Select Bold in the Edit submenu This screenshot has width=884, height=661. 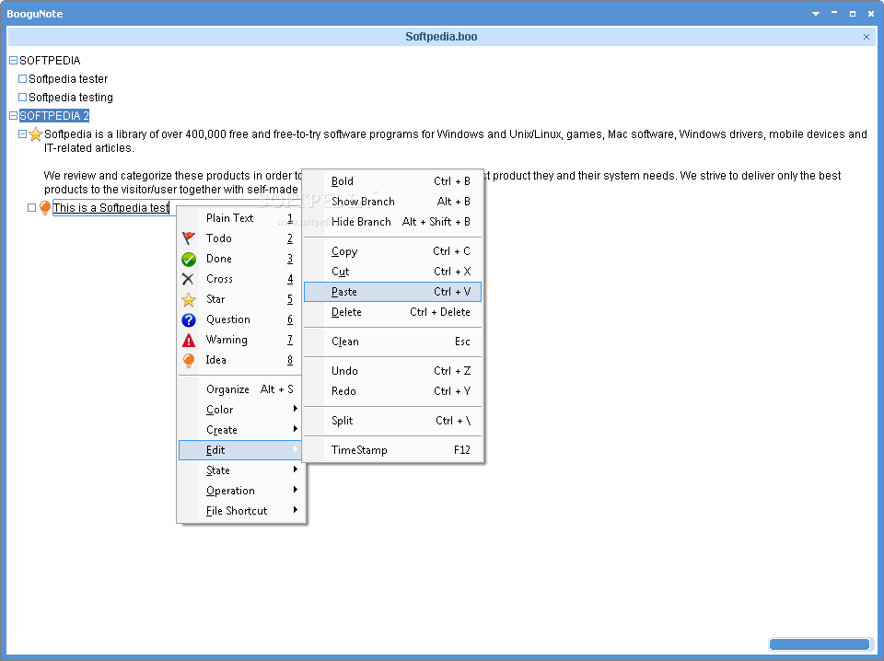(393, 181)
